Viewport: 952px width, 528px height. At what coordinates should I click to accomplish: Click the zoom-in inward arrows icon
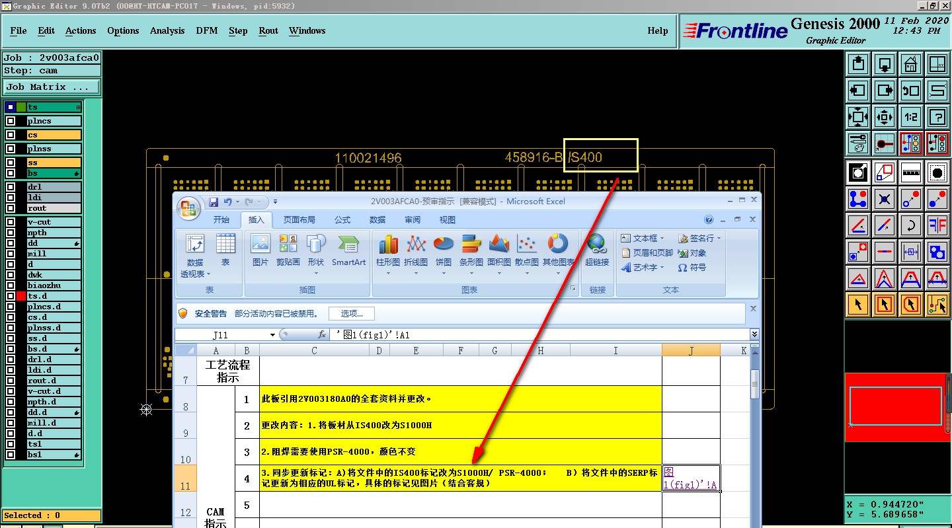tap(885, 117)
